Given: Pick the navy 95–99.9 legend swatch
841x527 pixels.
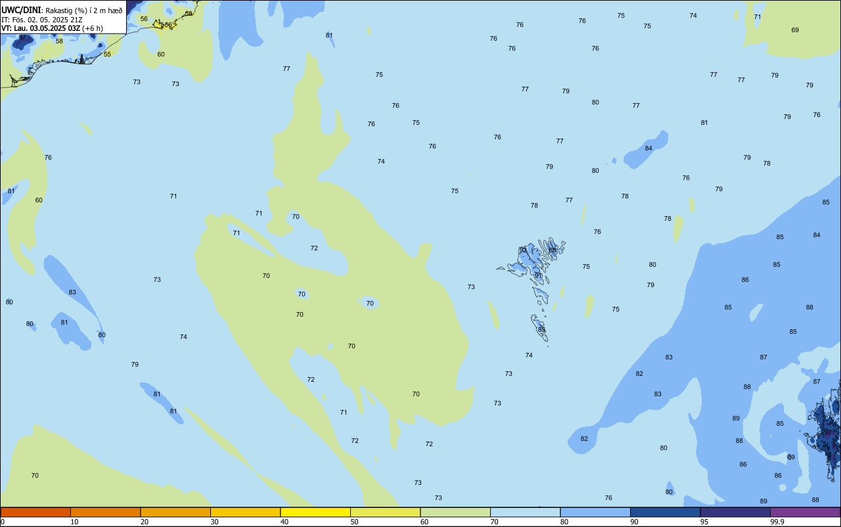Looking at the screenshot, I should click(735, 512).
